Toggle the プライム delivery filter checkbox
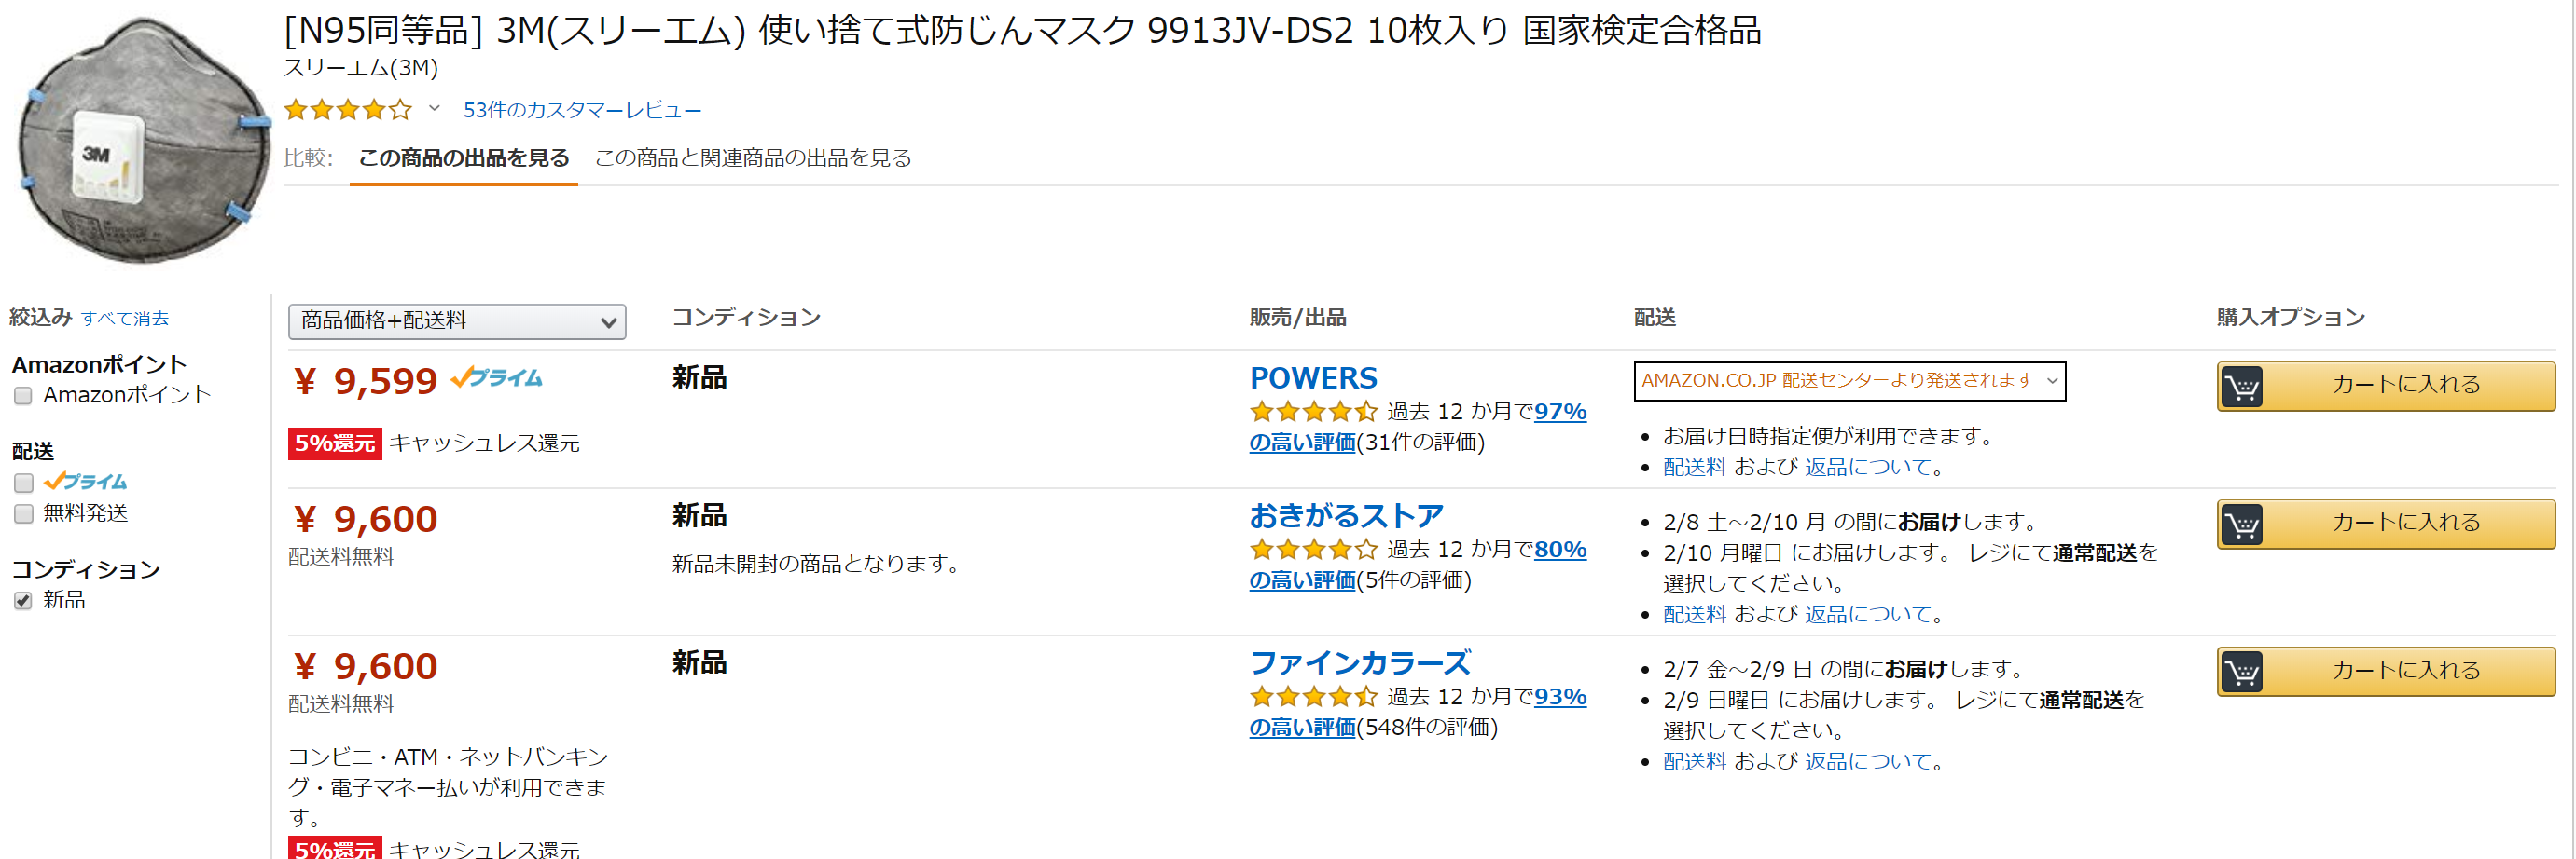2576x859 pixels. pyautogui.click(x=23, y=484)
